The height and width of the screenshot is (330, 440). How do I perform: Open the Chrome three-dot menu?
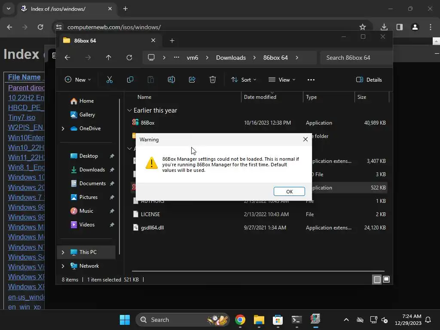[x=431, y=27]
